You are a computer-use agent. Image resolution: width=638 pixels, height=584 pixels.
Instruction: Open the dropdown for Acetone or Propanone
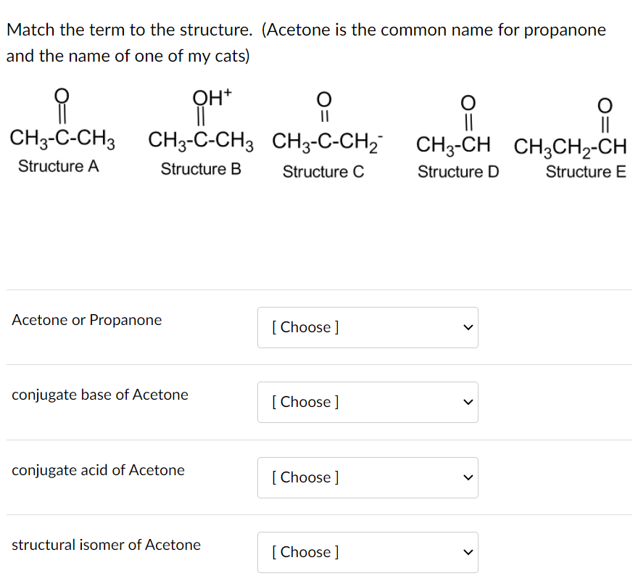(368, 327)
